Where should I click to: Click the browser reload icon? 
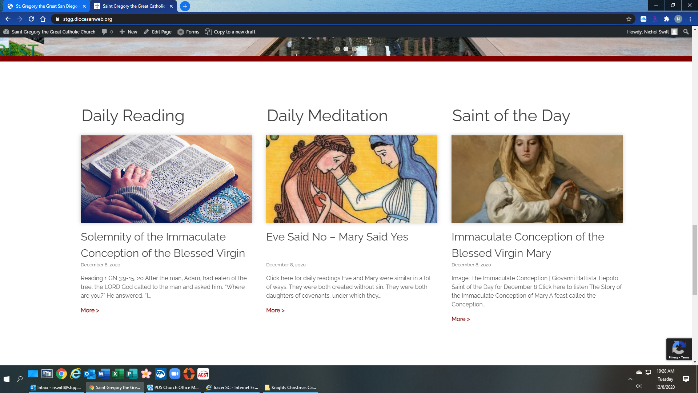pyautogui.click(x=31, y=19)
